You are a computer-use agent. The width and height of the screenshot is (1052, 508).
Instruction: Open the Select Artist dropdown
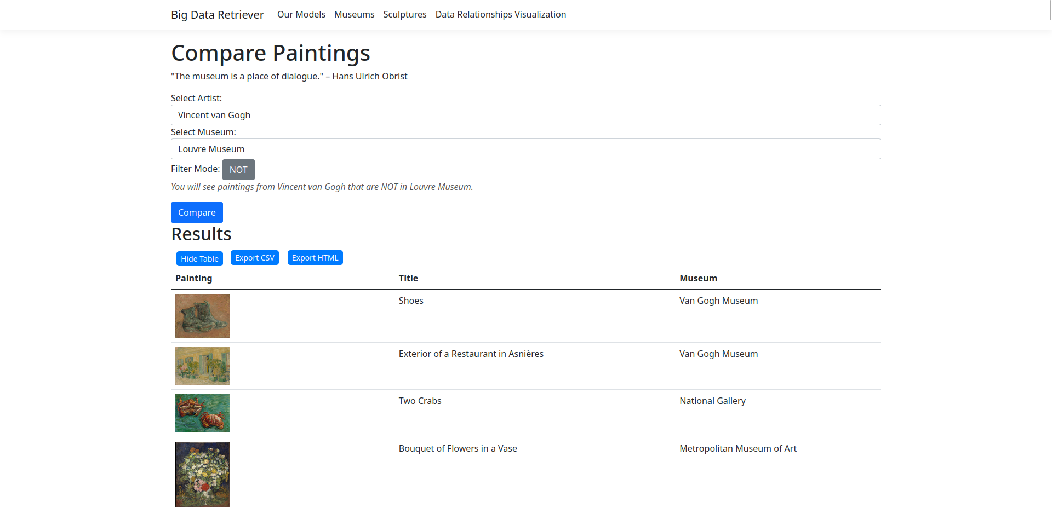(525, 115)
